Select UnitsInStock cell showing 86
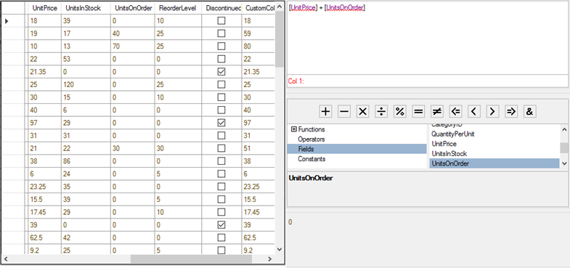Viewport: 570px width, 268px height. pos(86,161)
